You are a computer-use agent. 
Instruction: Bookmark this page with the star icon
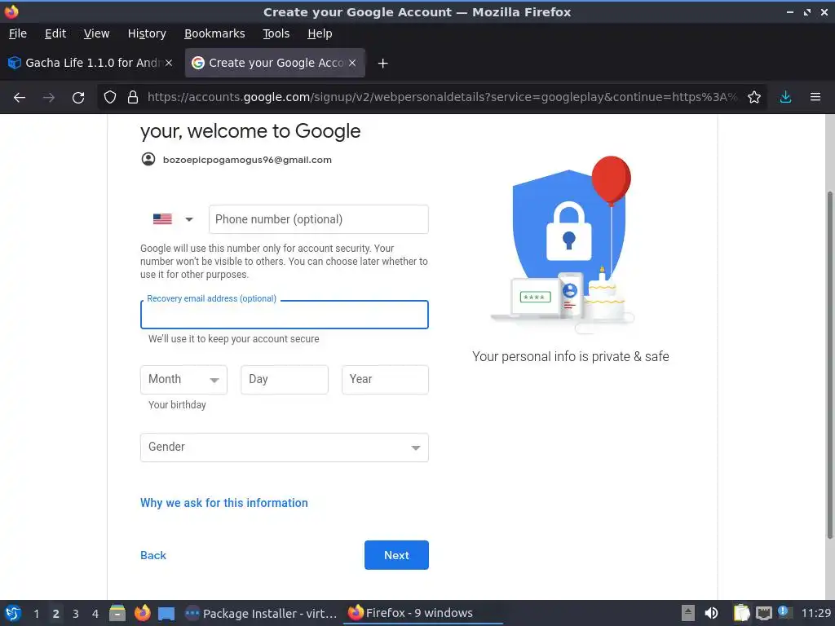[754, 98]
